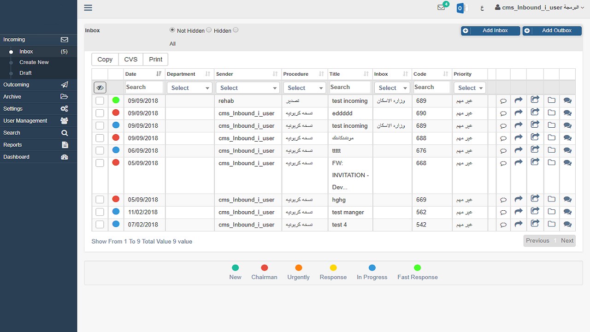The width and height of the screenshot is (590, 332).
Task: Open 'Create New' in sidebar
Action: (x=34, y=62)
